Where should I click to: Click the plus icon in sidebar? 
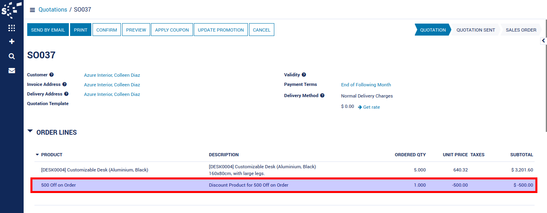12,42
